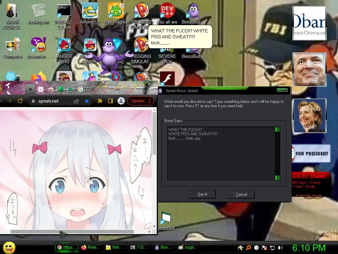Click the red Update button in the browser
338x254 pixels.
[x=138, y=101]
